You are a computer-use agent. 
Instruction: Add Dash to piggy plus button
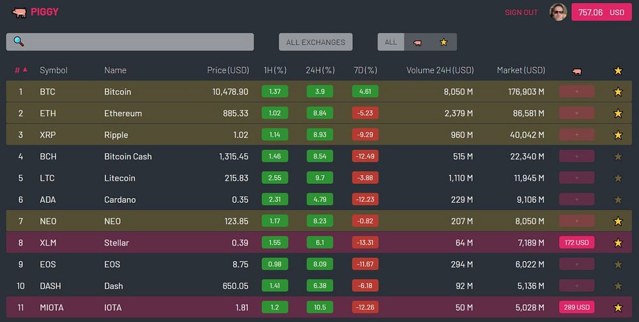coord(576,286)
